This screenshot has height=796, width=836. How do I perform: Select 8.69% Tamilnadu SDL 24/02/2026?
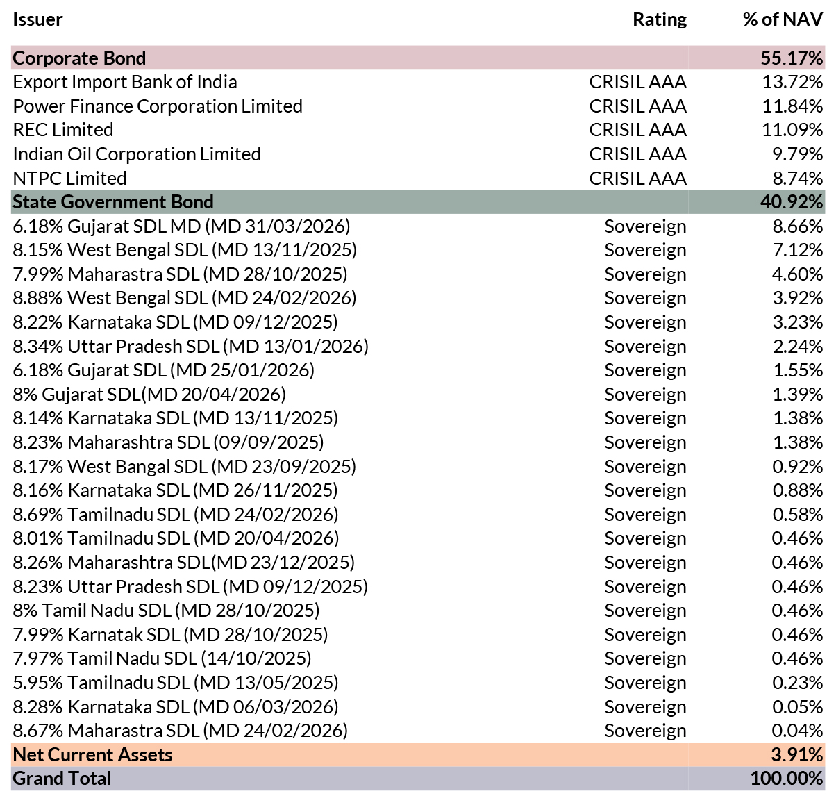pos(176,514)
